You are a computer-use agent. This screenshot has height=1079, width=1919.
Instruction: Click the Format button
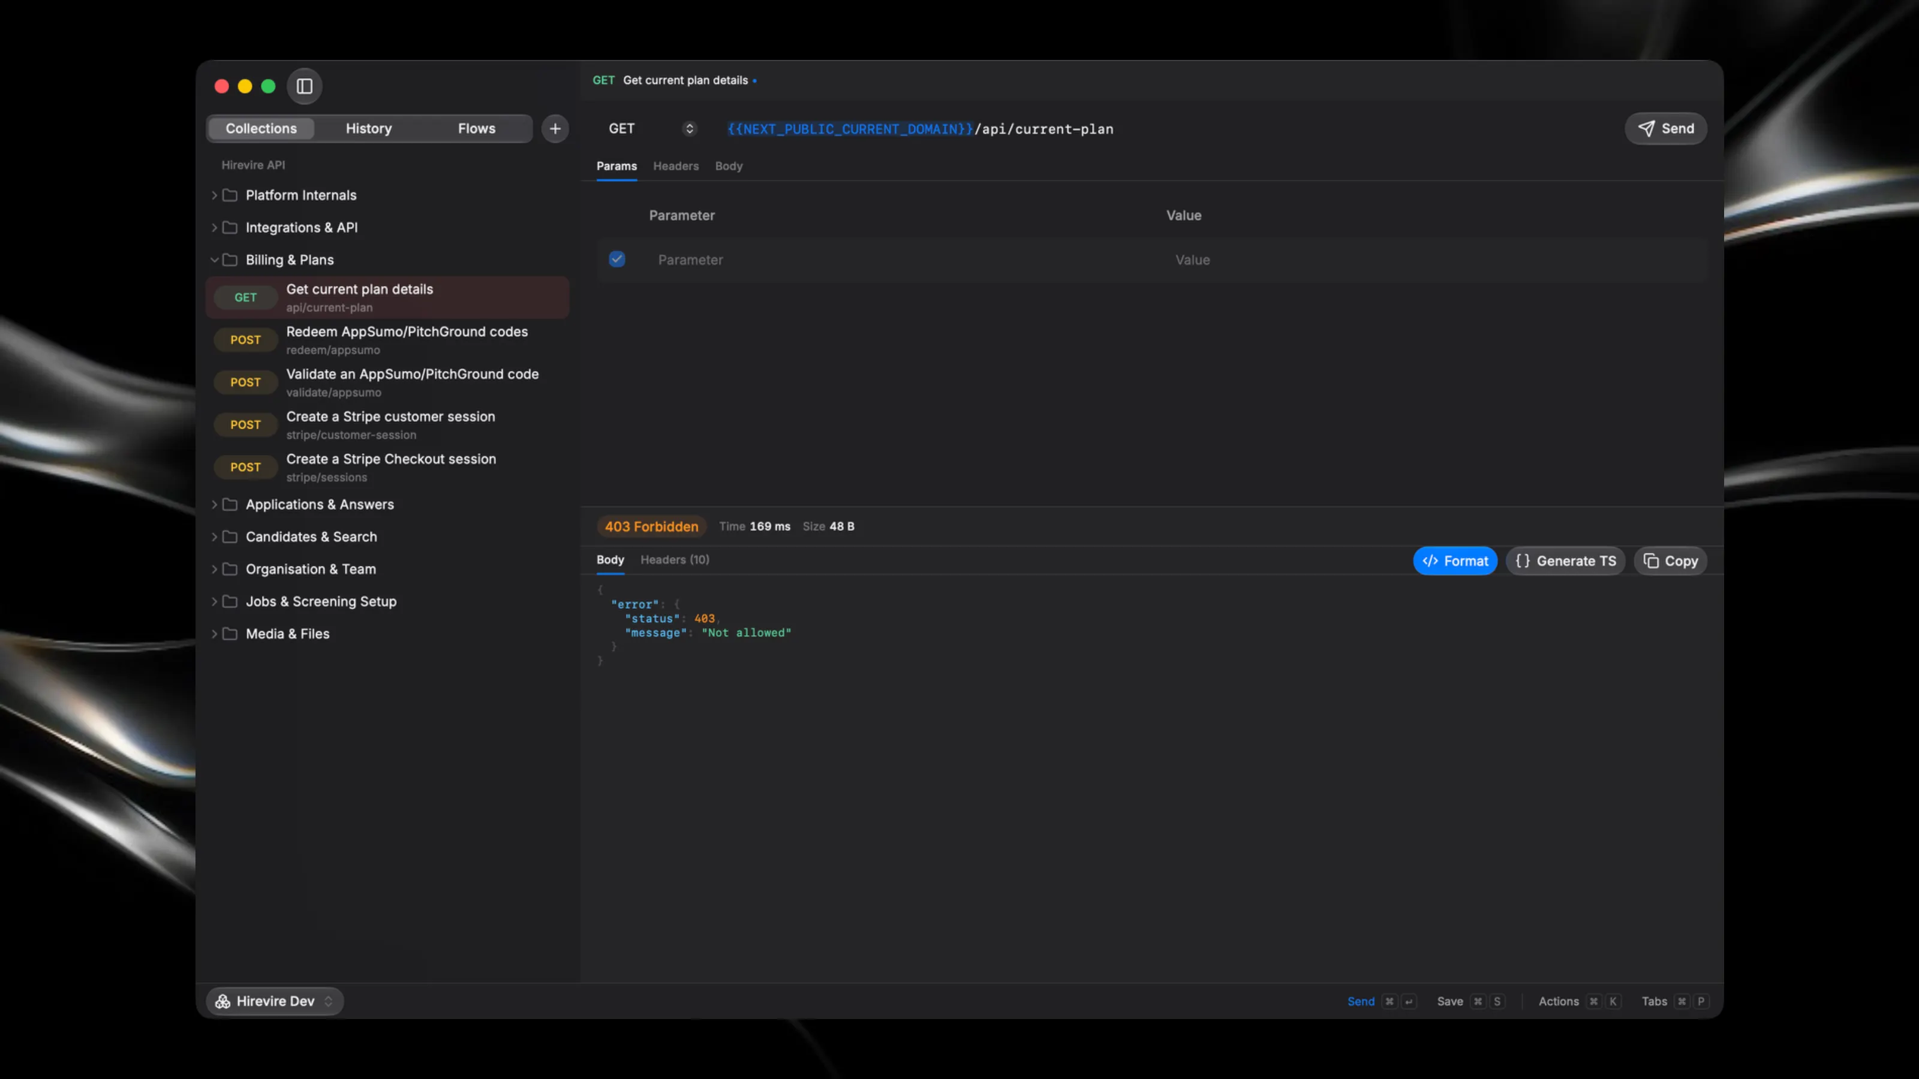(1454, 560)
